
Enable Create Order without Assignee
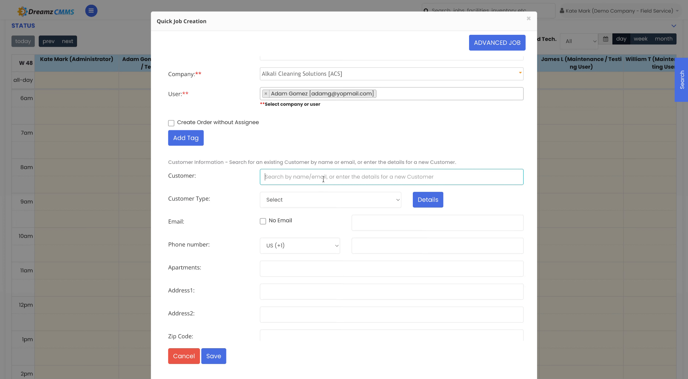pyautogui.click(x=171, y=123)
